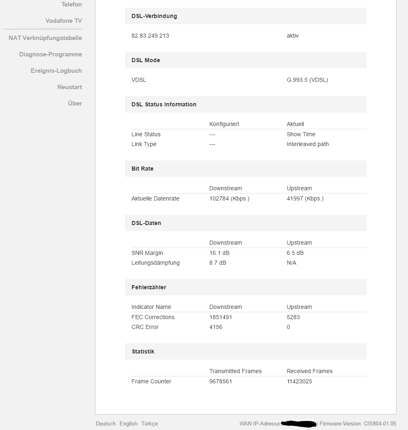Click the SNR Margin label

tap(147, 253)
